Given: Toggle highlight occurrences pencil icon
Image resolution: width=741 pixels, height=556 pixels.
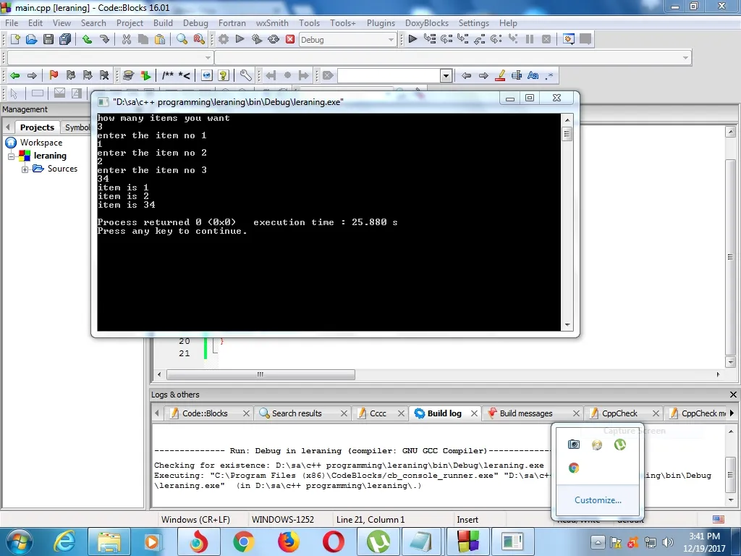Looking at the screenshot, I should tap(500, 75).
